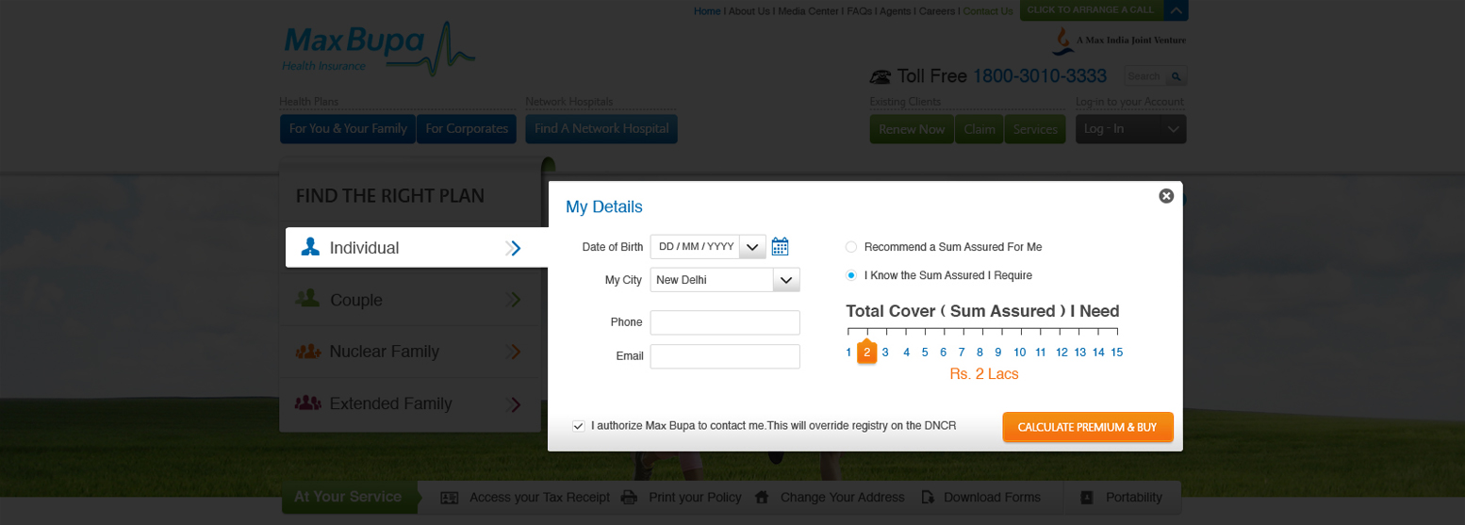
Task: Close the My Details popup
Action: click(x=1166, y=196)
